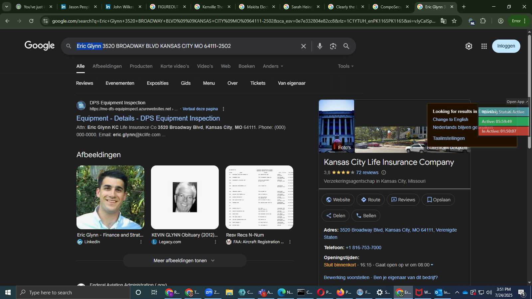Select the Reviews filter chip
Image resolution: width=532 pixels, height=299 pixels.
click(x=84, y=83)
